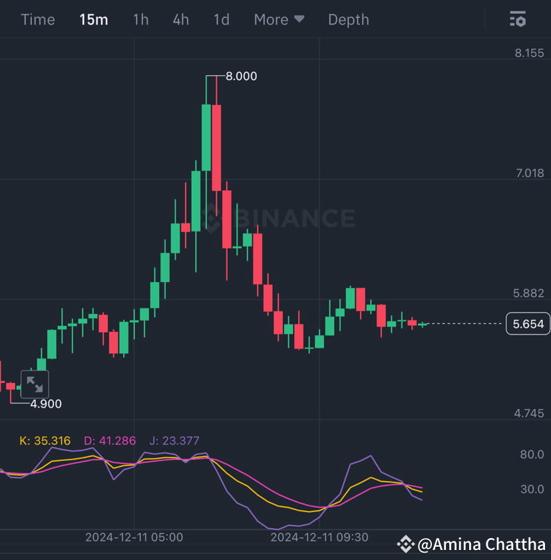The width and height of the screenshot is (551, 560).
Task: Click the Binance diamond logo beside the credit
Action: 407,544
